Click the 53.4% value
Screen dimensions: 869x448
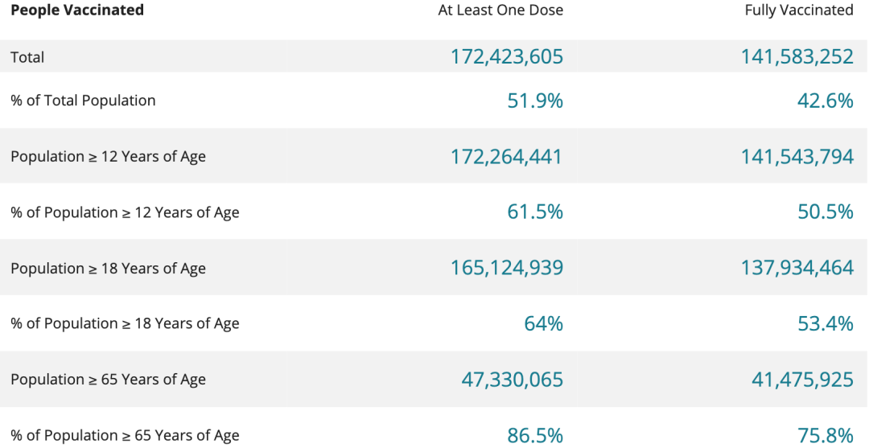(x=826, y=323)
